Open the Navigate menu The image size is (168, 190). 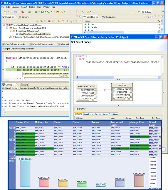point(15,7)
